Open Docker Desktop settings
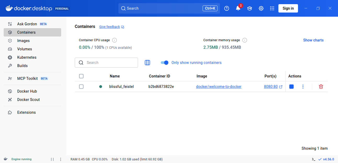The width and height of the screenshot is (338, 163). [x=261, y=8]
